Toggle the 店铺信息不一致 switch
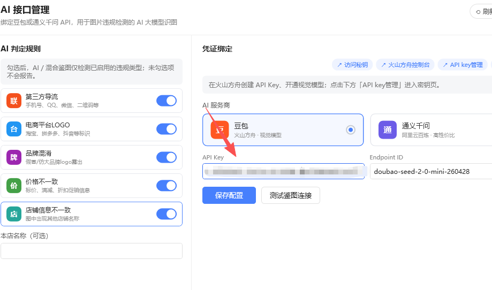The image size is (492, 290). click(x=166, y=214)
